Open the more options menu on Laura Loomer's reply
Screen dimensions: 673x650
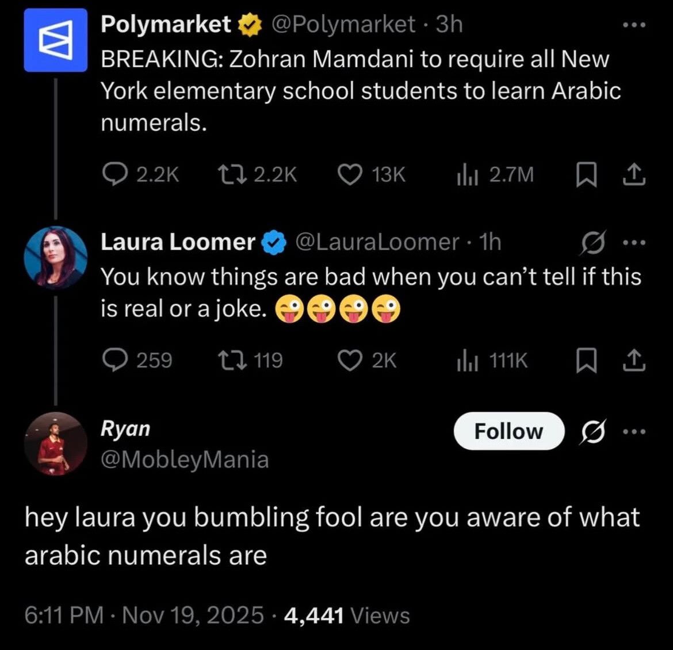pos(634,242)
